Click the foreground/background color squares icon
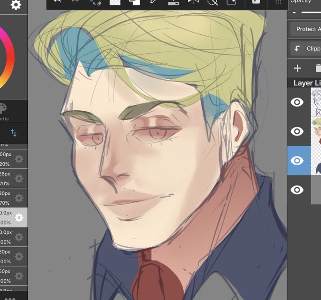Screen dimensions: 321x300 click(x=134, y=2)
